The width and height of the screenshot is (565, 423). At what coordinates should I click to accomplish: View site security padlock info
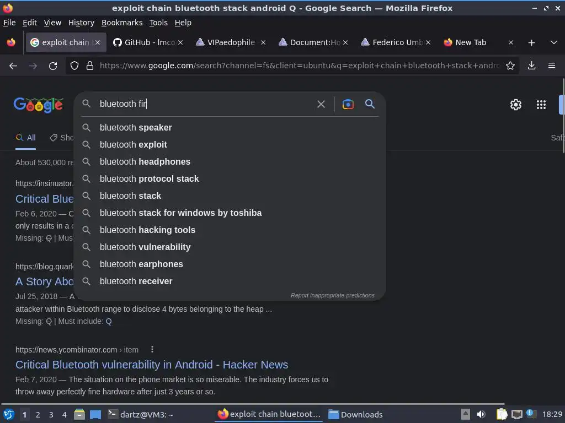[x=90, y=66]
